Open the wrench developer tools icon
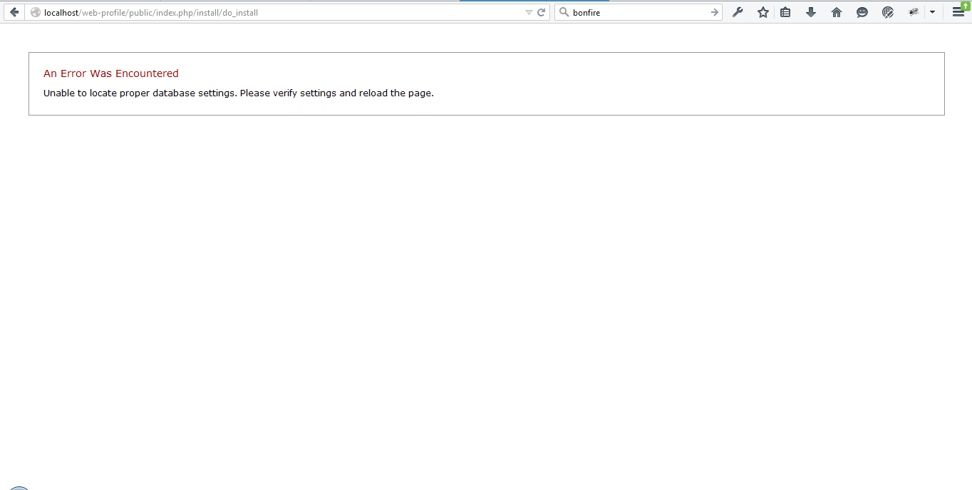The width and height of the screenshot is (972, 490). point(738,12)
